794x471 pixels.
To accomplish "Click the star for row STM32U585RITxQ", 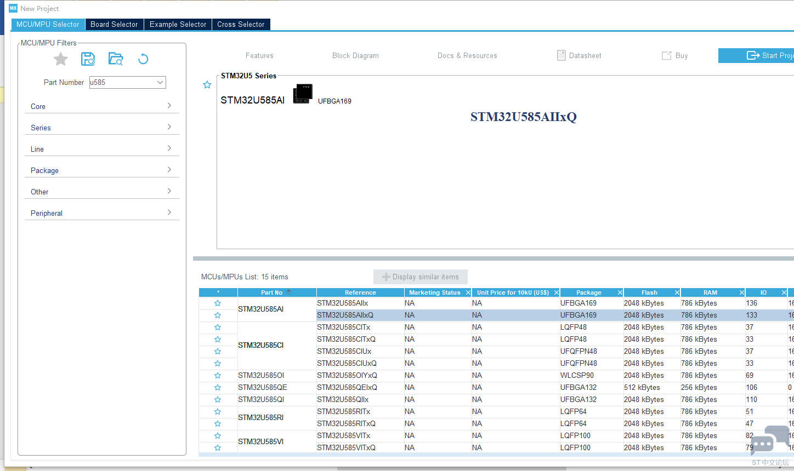I will tap(218, 424).
